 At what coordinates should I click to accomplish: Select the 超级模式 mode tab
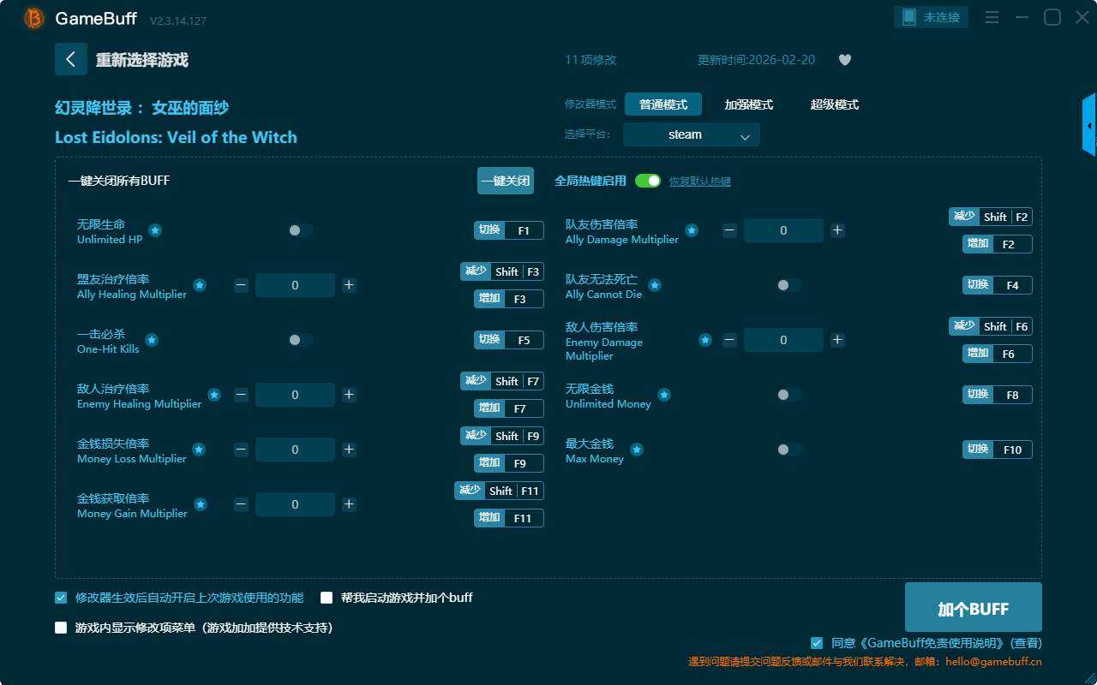(x=834, y=104)
